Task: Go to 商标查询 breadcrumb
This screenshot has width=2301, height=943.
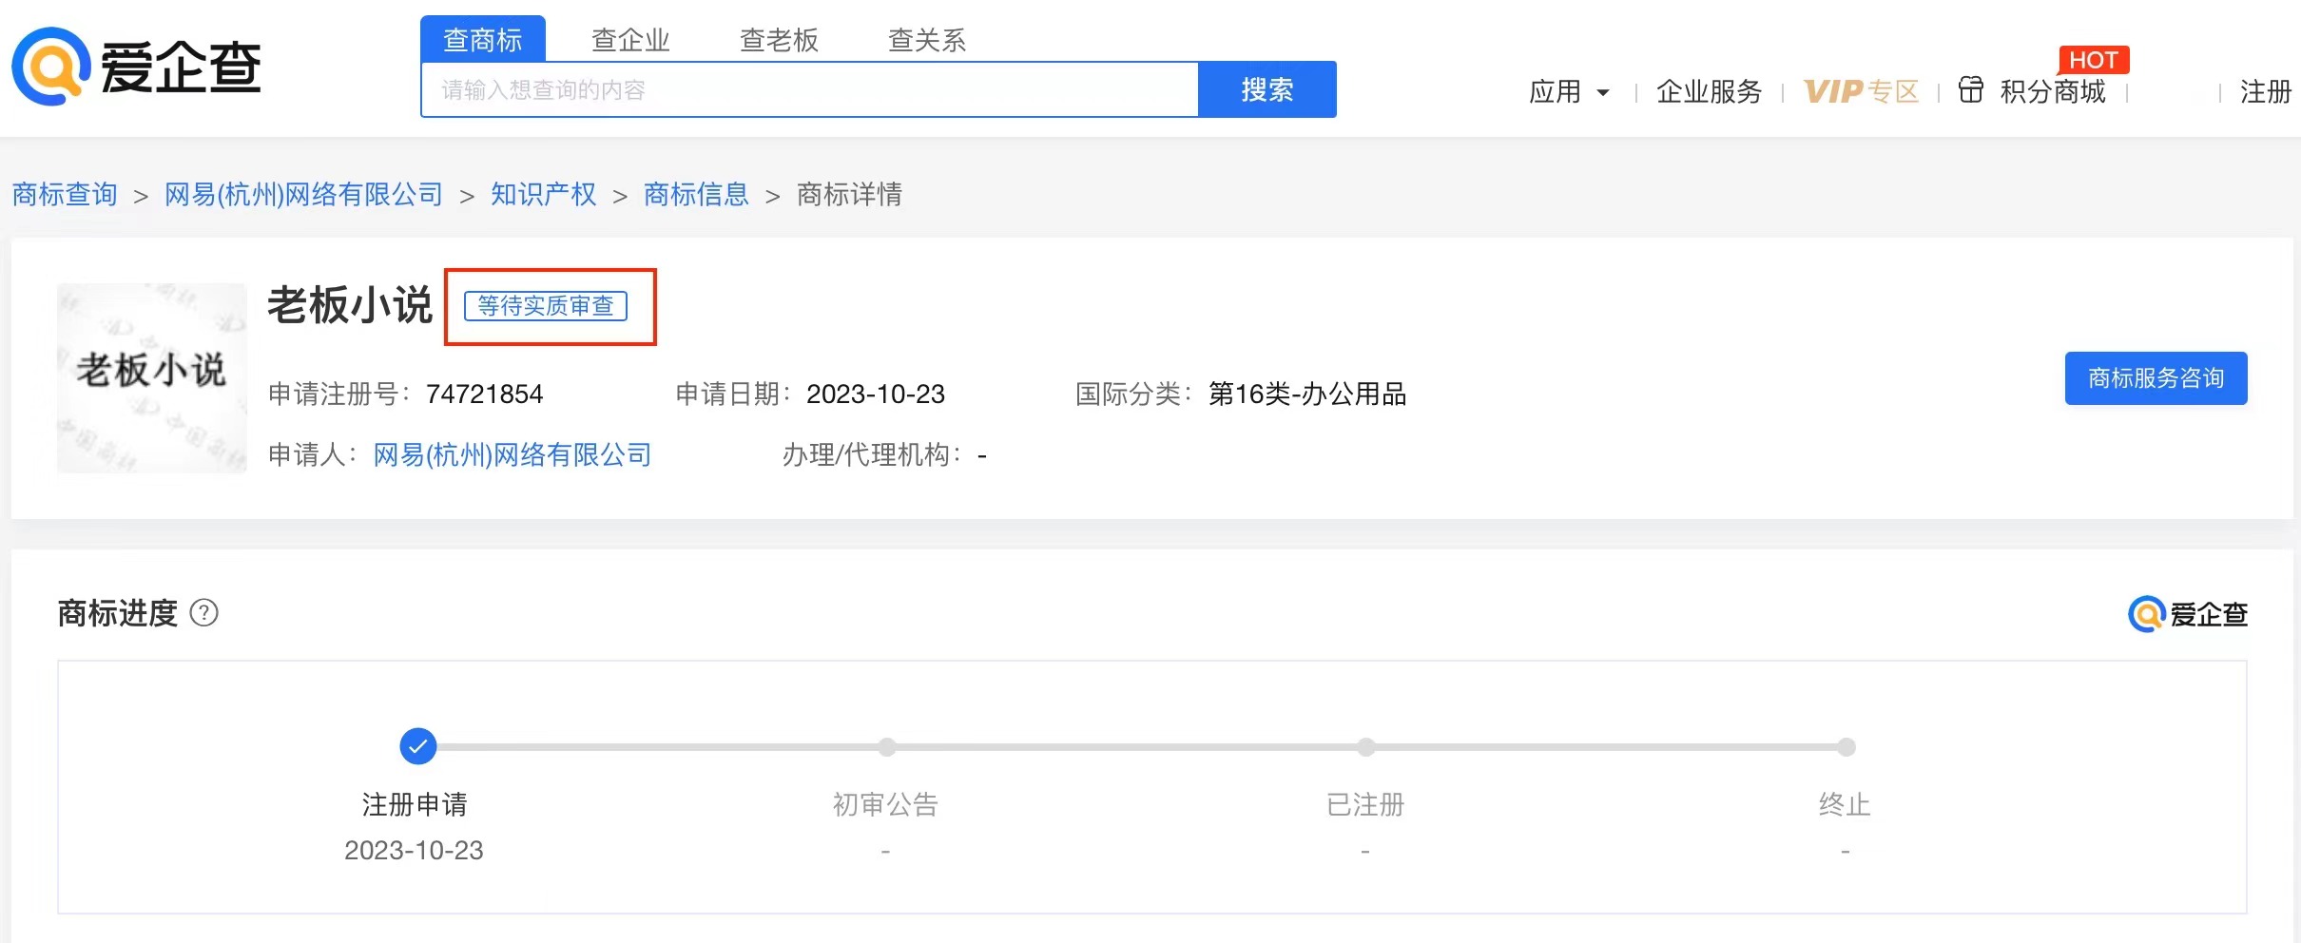Action: click(x=65, y=195)
